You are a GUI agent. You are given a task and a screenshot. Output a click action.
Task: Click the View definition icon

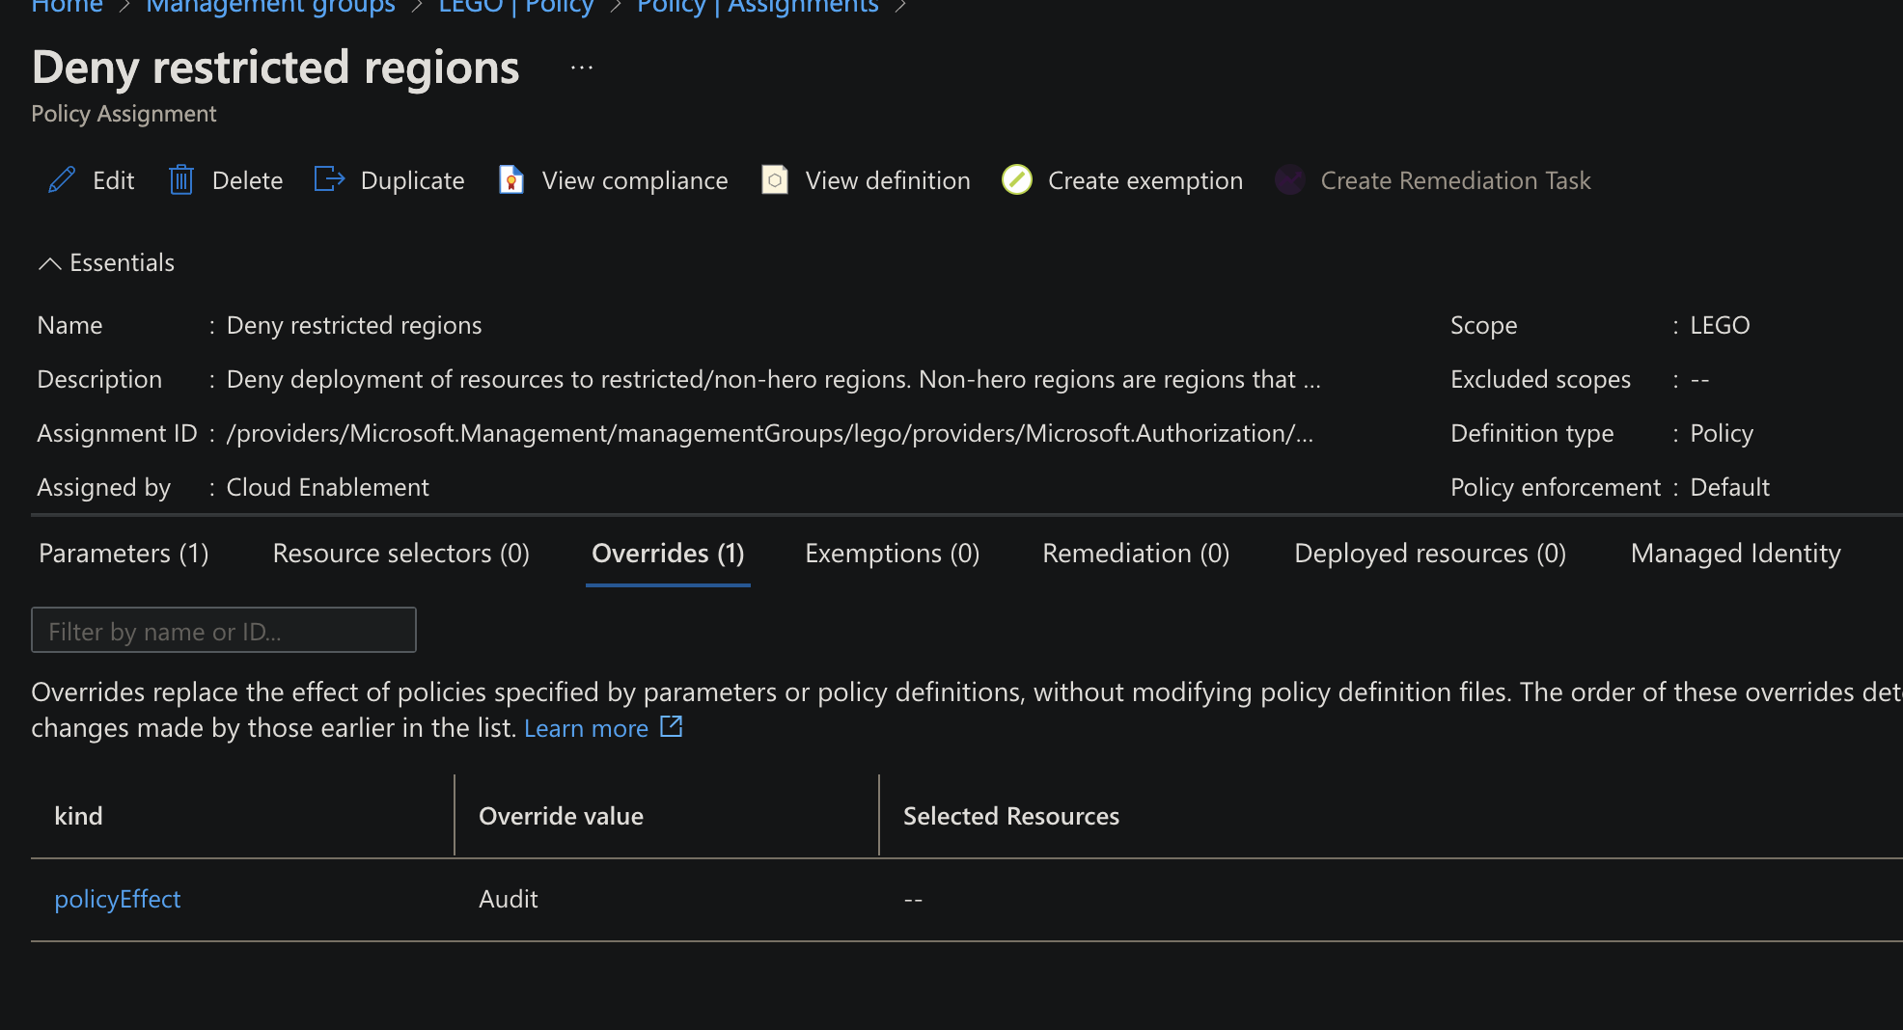point(774,180)
